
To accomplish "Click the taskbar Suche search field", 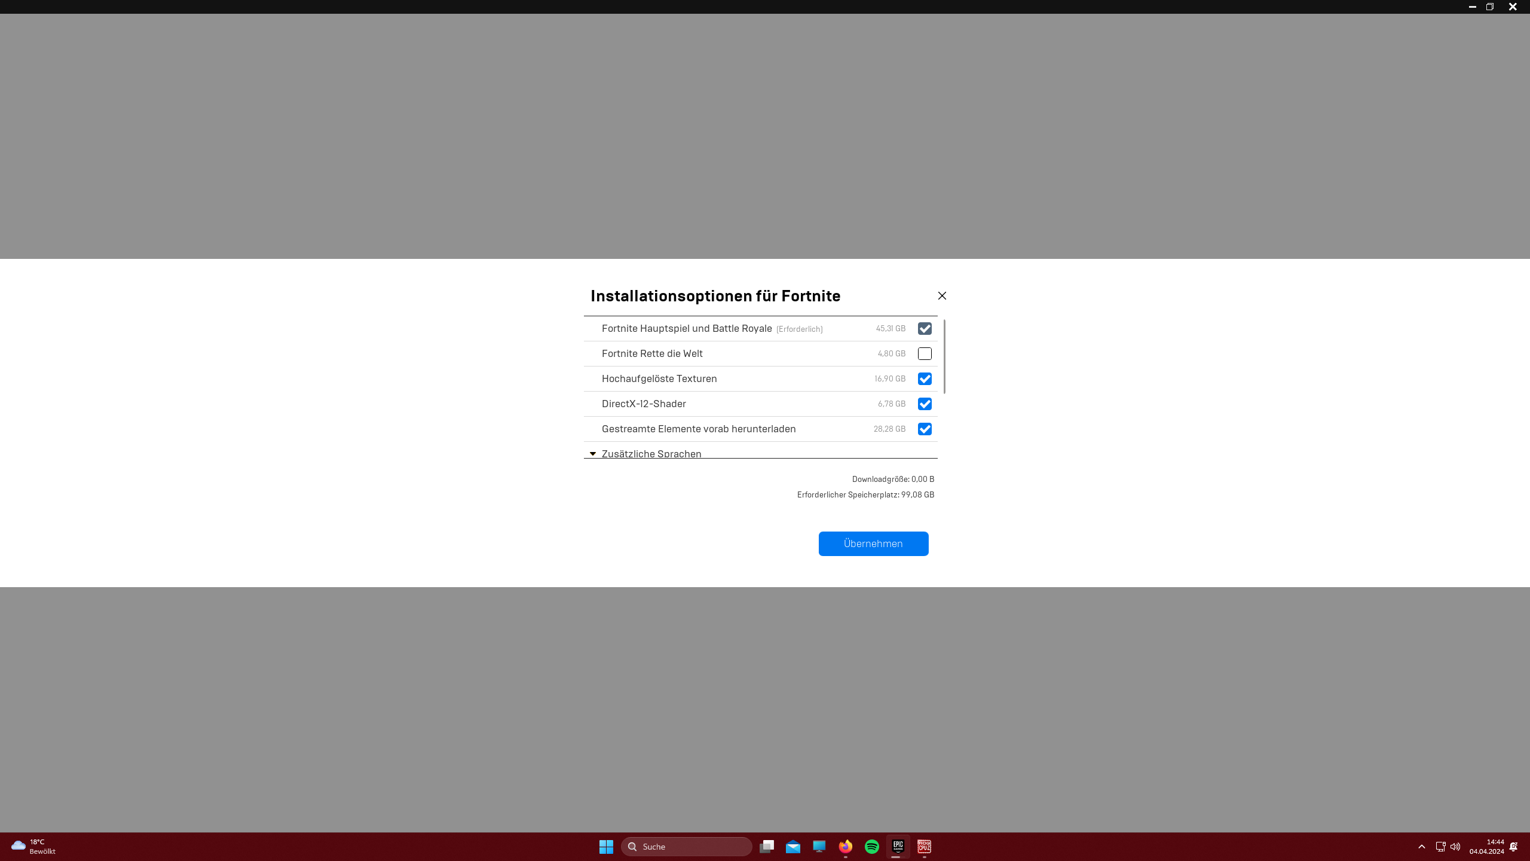I will point(687,847).
